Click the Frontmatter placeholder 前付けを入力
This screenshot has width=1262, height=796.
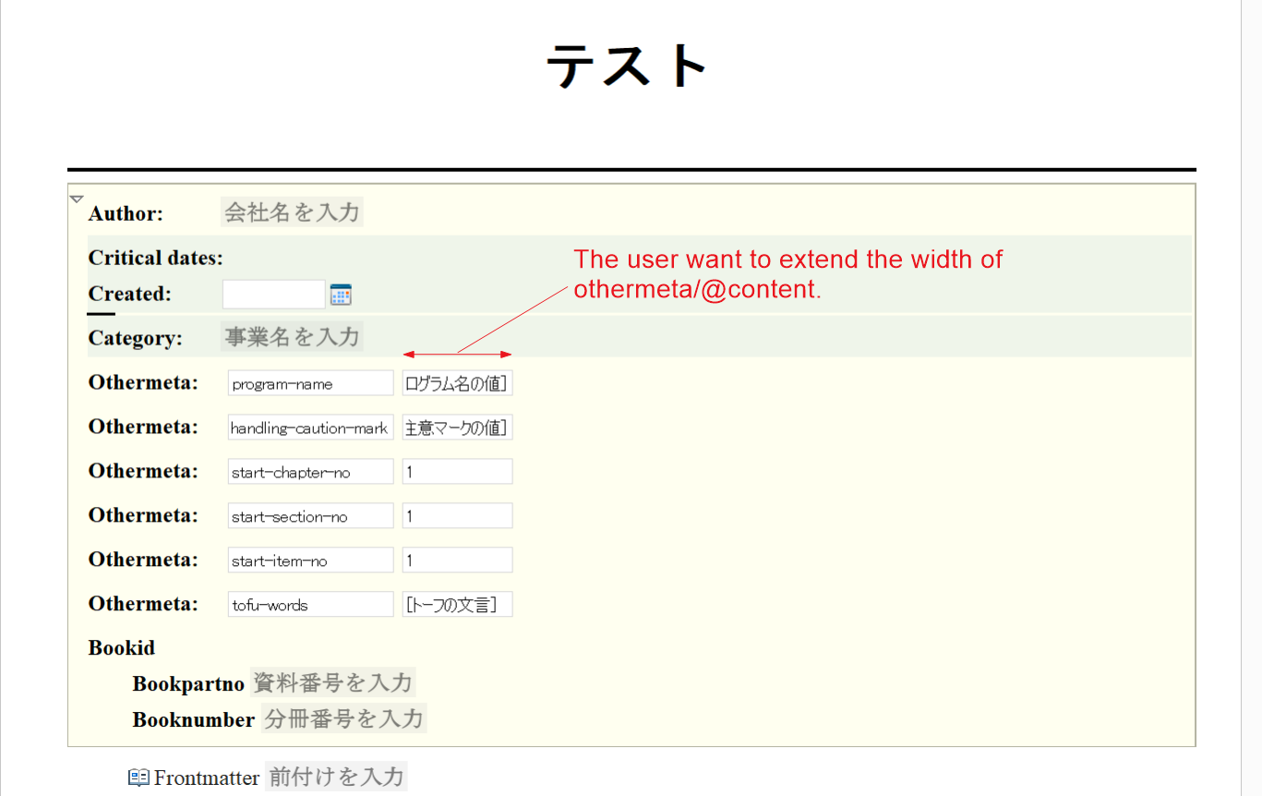(336, 777)
